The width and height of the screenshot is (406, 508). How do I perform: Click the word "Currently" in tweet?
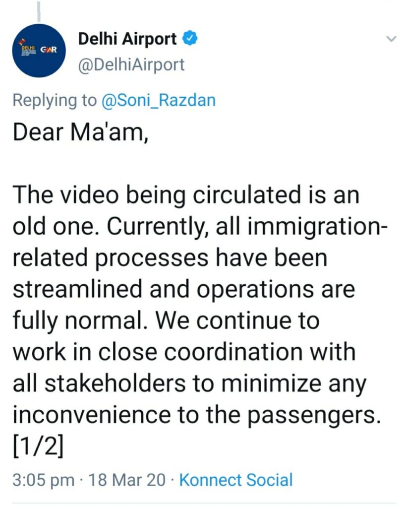coord(158,226)
